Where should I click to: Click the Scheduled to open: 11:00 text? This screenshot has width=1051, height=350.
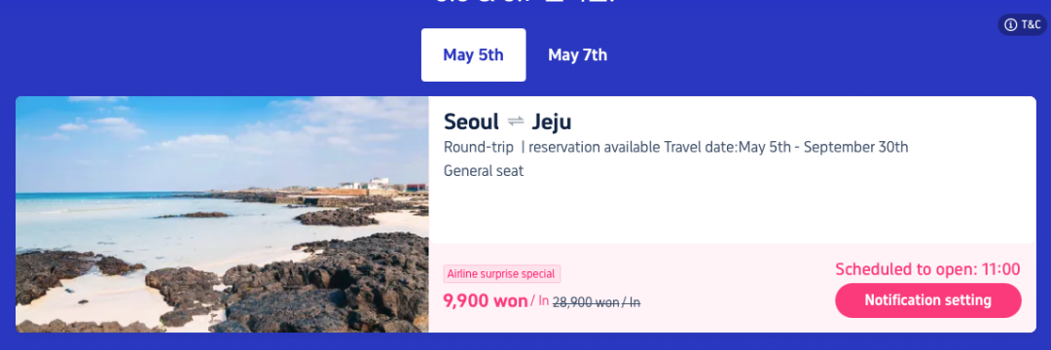pos(927,269)
